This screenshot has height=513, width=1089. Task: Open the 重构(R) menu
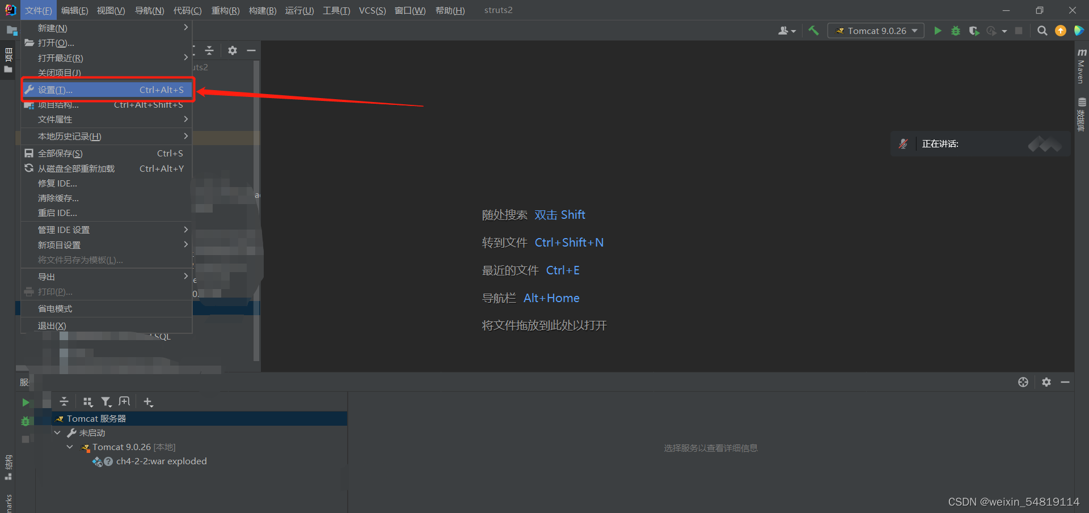tap(225, 10)
